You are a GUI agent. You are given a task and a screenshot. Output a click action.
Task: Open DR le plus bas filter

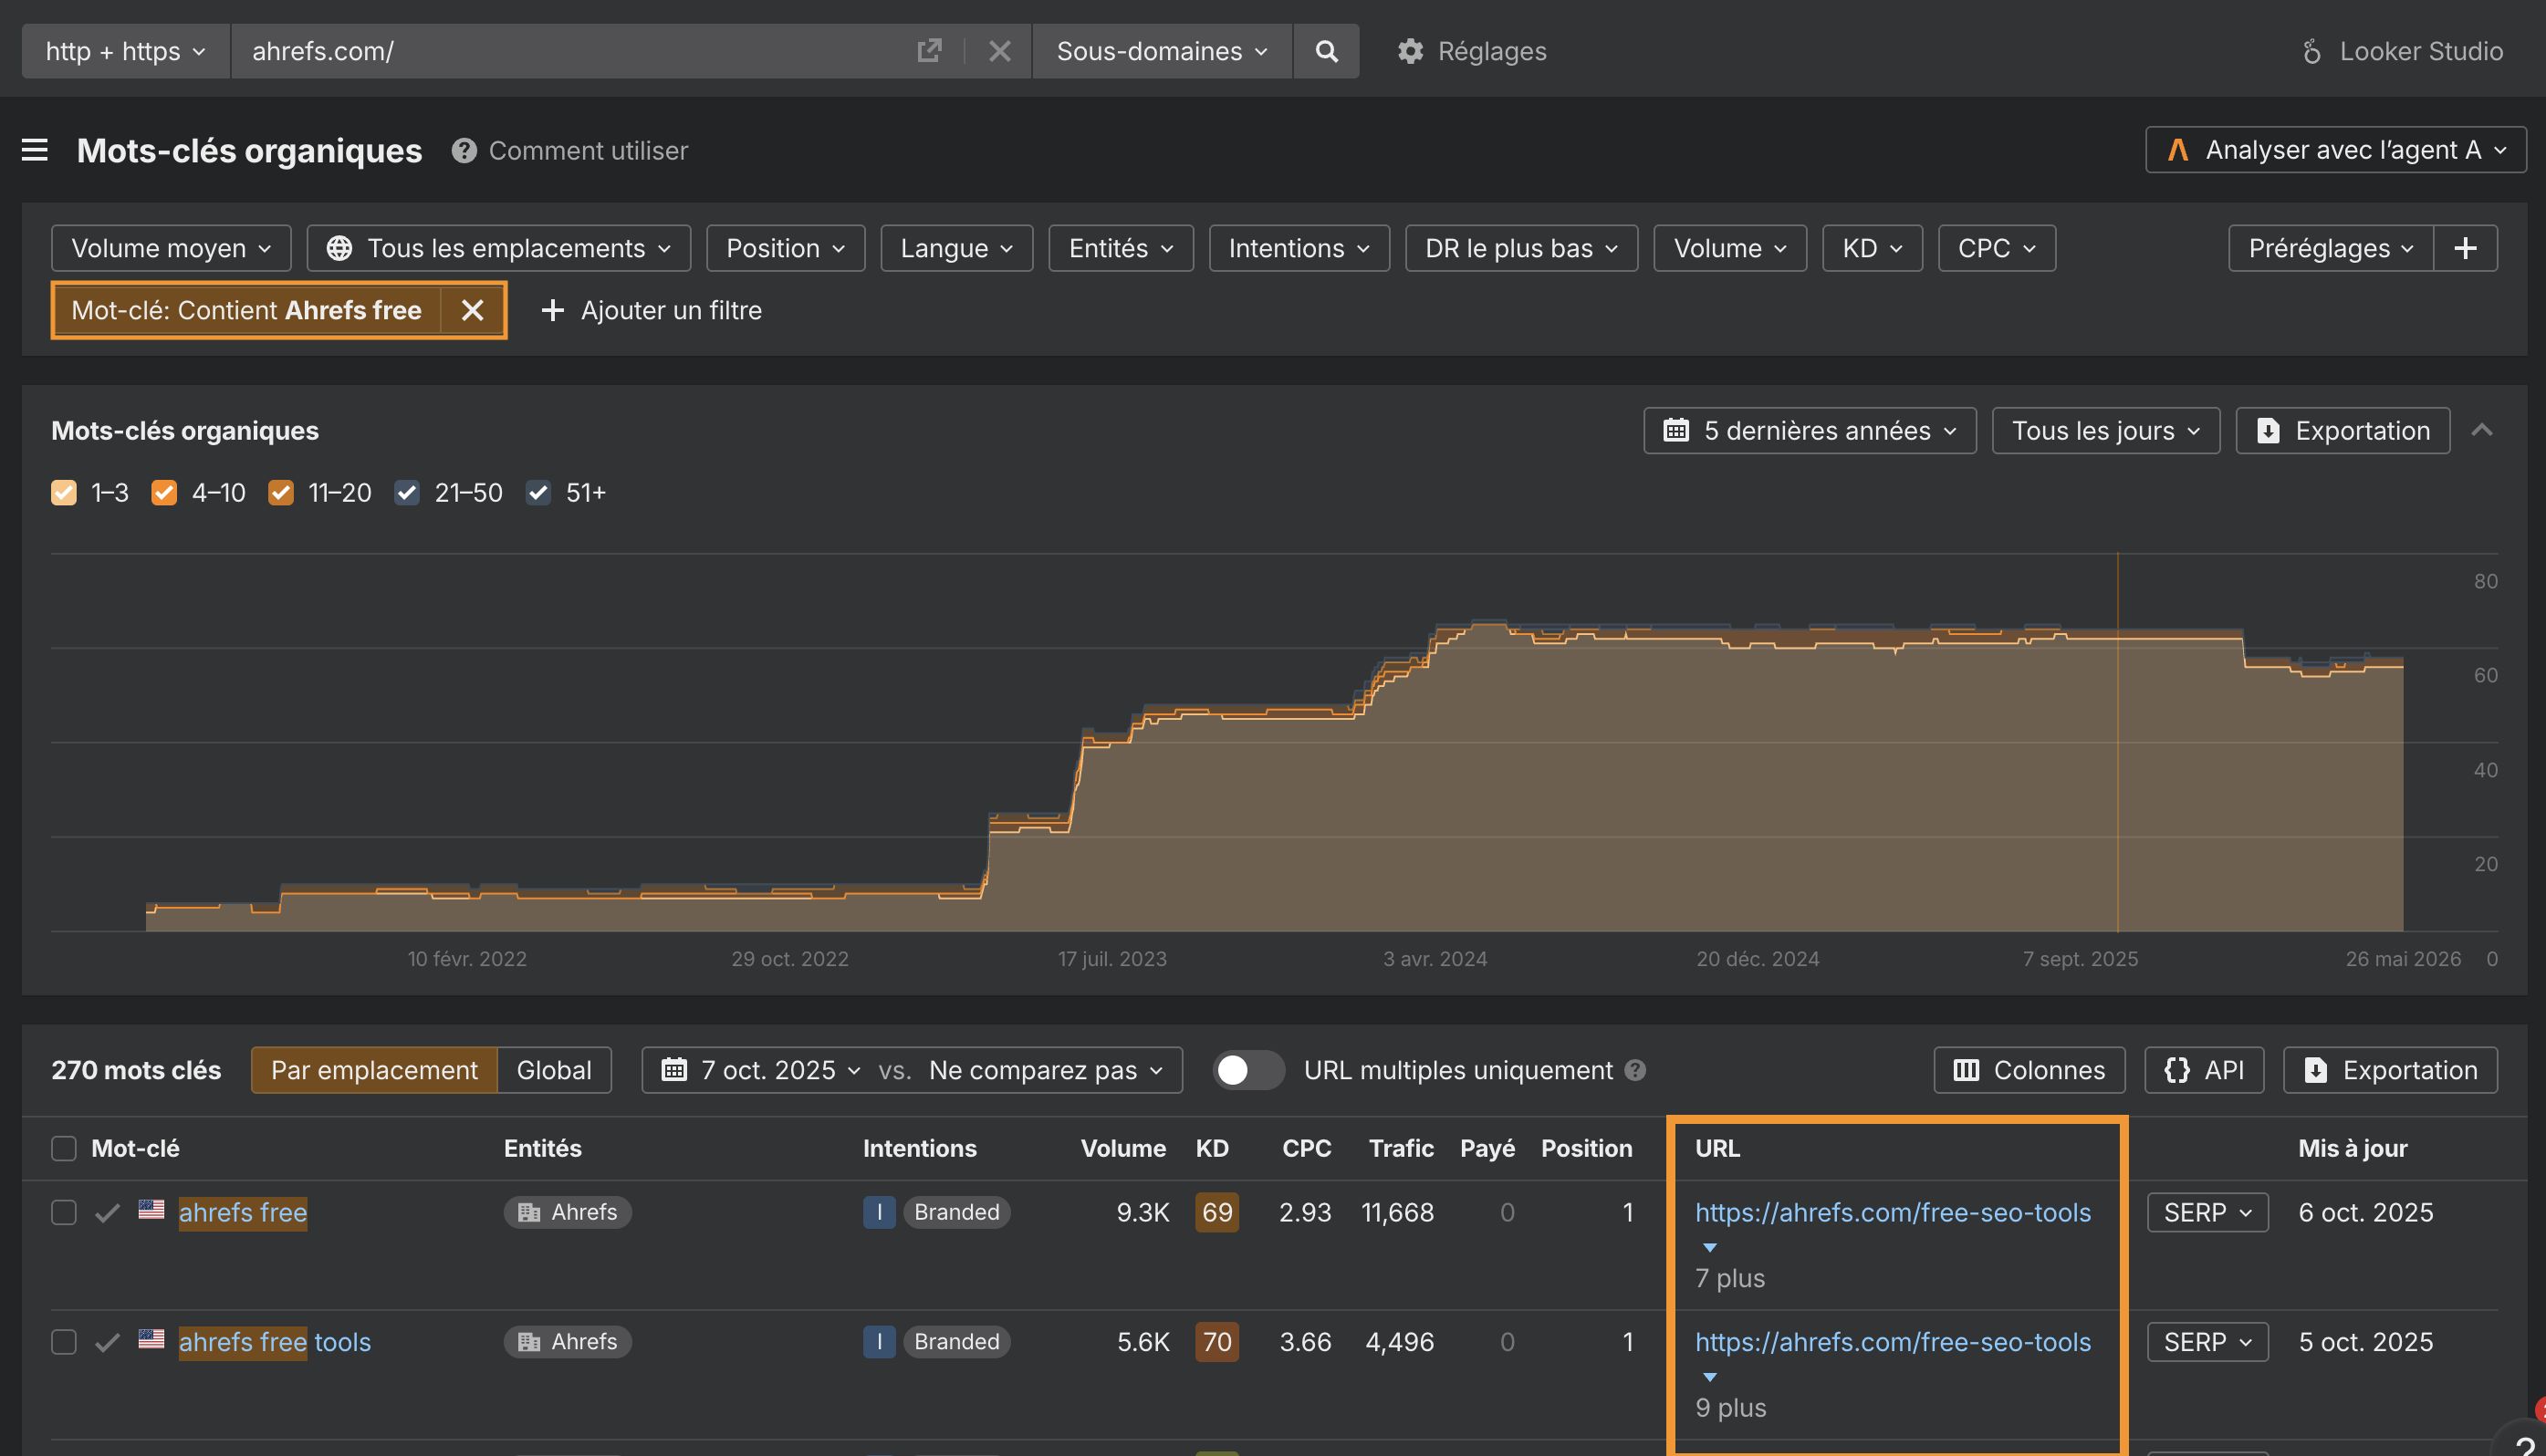[1521, 248]
